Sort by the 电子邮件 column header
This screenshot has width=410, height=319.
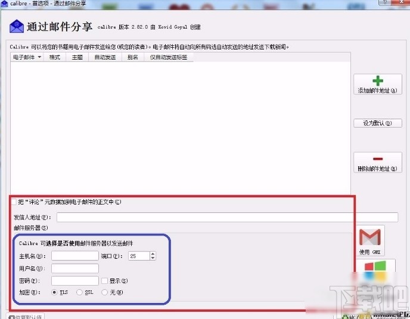tap(27, 57)
